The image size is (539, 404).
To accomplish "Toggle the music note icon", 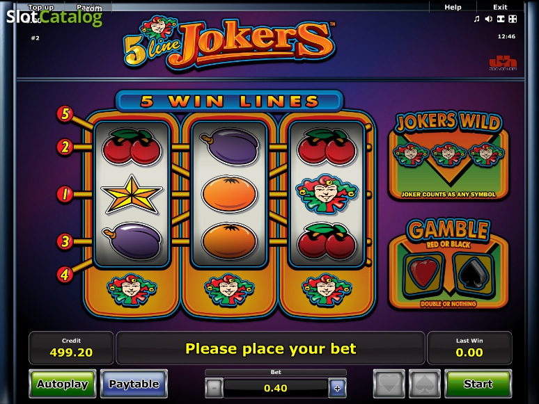I will pyautogui.click(x=476, y=19).
